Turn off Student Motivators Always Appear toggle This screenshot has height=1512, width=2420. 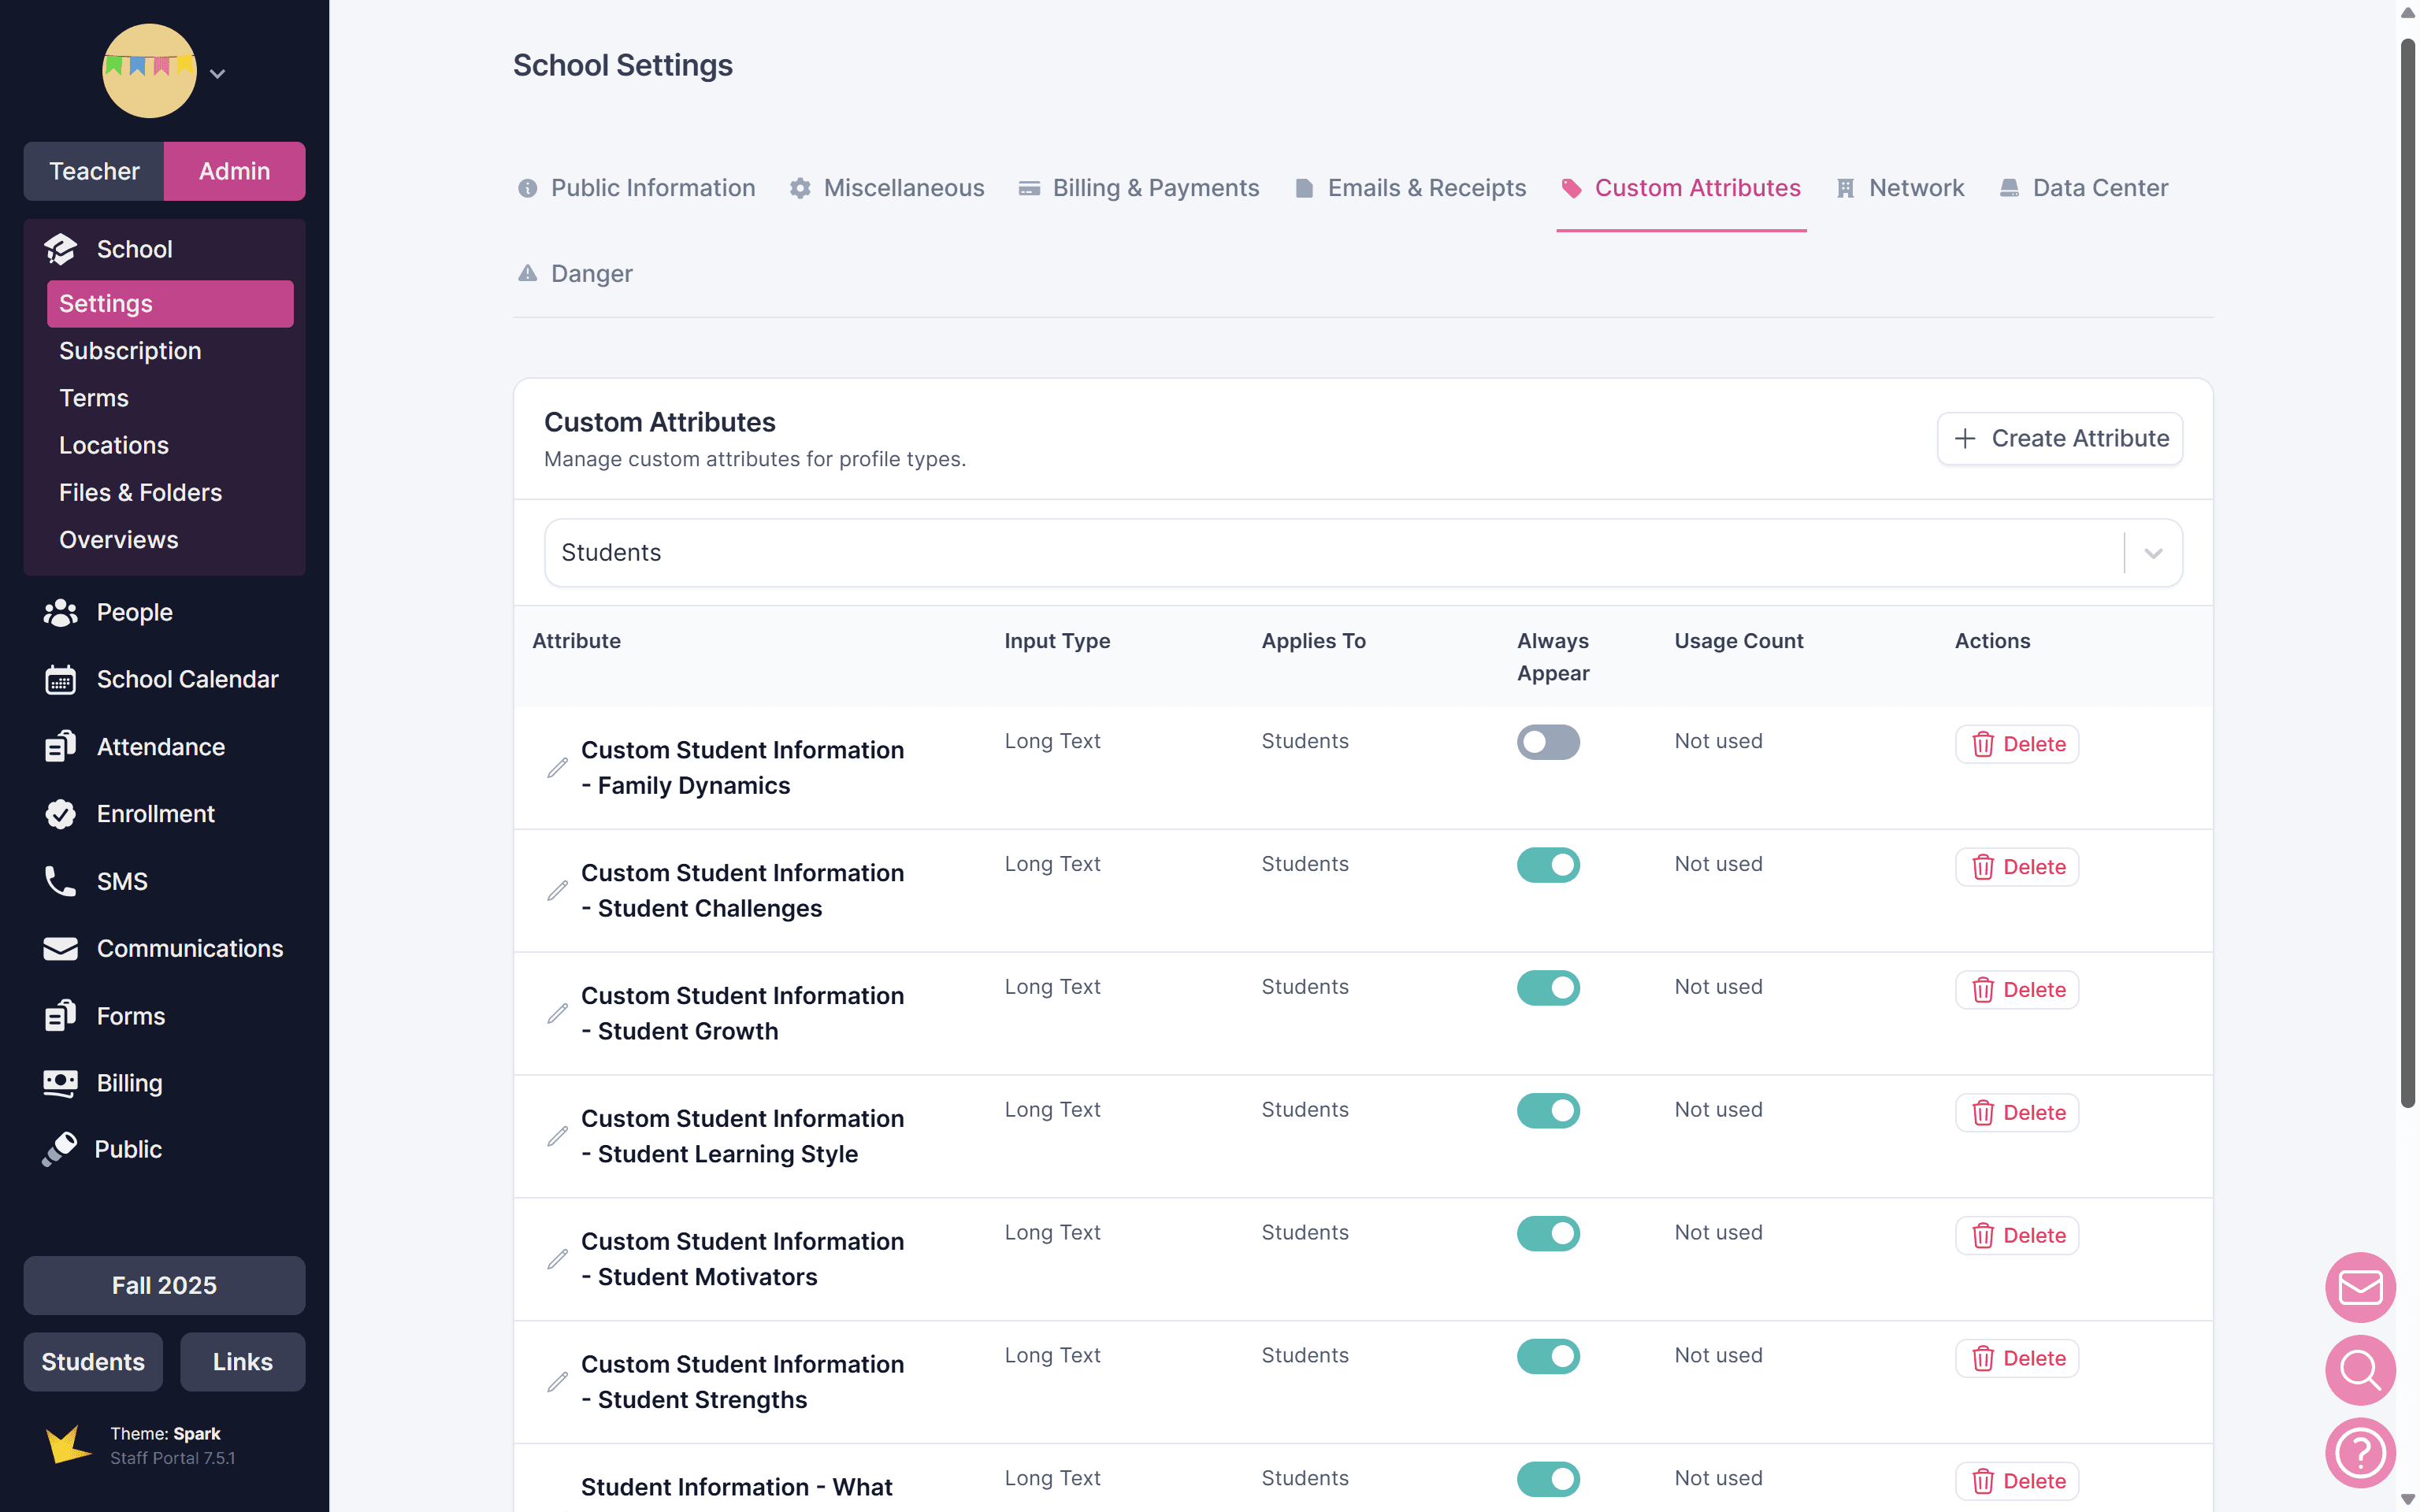coord(1547,1233)
